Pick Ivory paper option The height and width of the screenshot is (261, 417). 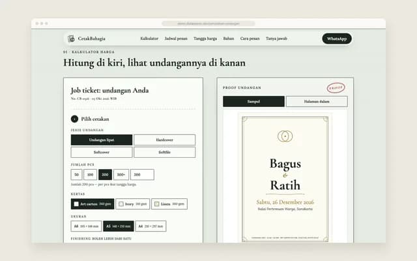[133, 204]
